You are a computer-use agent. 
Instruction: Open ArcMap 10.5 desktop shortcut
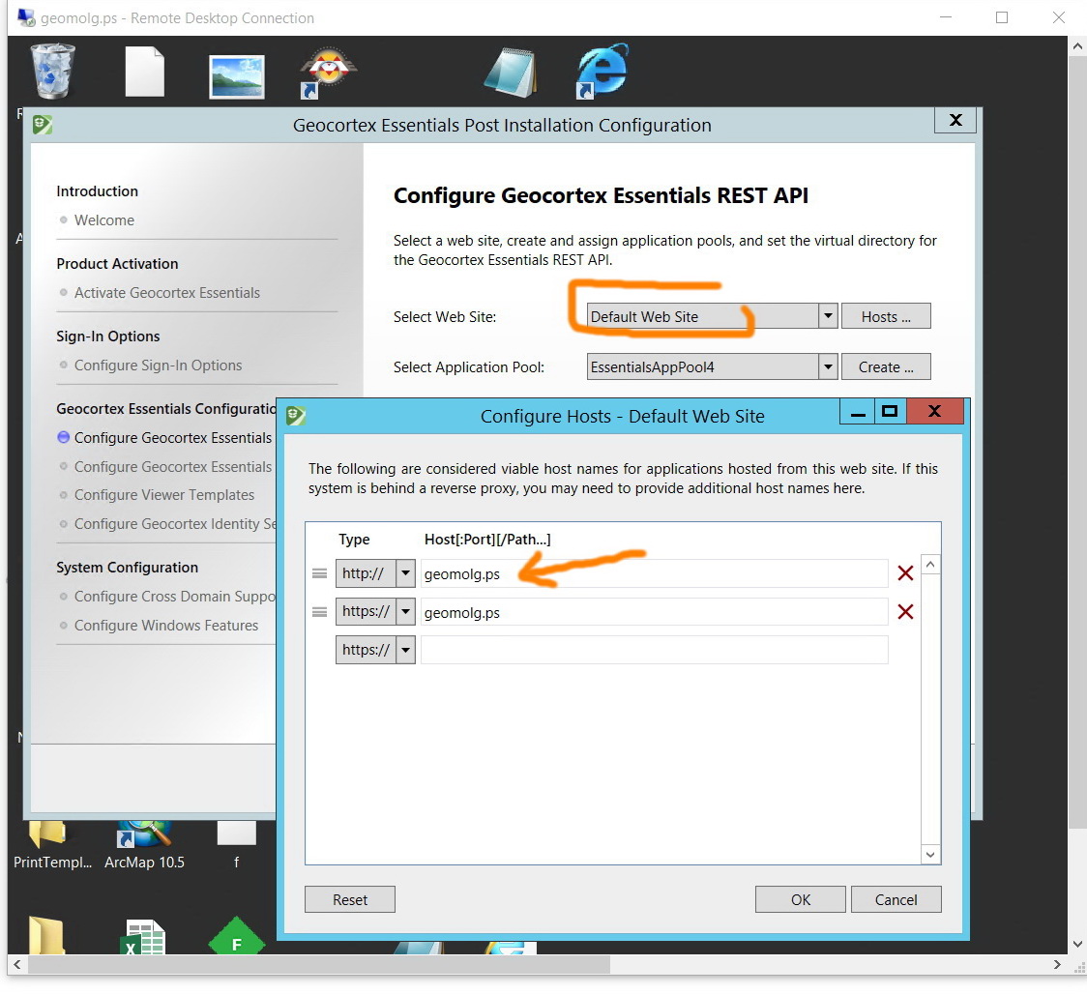144,845
